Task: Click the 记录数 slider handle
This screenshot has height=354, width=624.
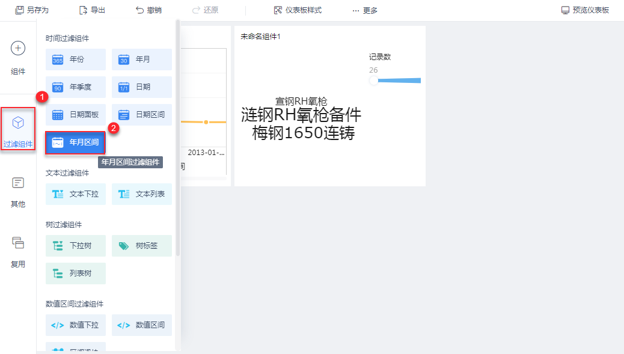Action: coord(373,81)
